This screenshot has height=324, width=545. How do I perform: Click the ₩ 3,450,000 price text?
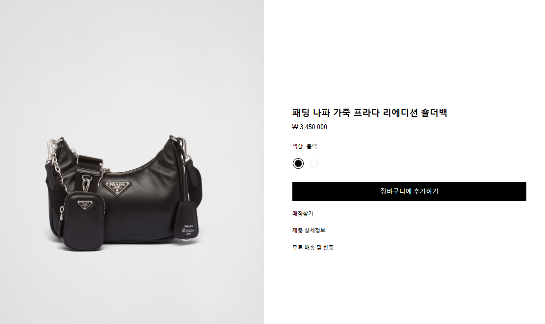click(310, 127)
